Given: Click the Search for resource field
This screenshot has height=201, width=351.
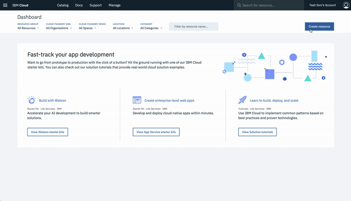Looking at the screenshot, I should pos(269,5).
